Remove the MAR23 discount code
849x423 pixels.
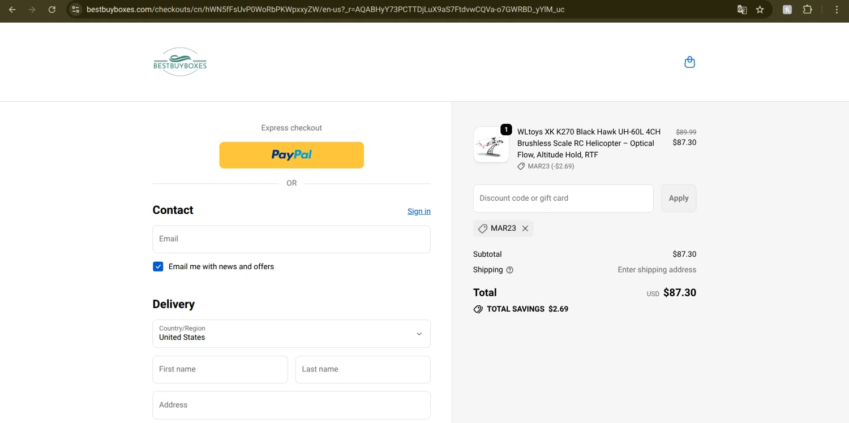525,228
